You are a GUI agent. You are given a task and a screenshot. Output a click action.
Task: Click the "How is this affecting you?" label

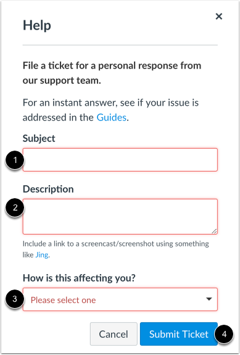pyautogui.click(x=79, y=278)
